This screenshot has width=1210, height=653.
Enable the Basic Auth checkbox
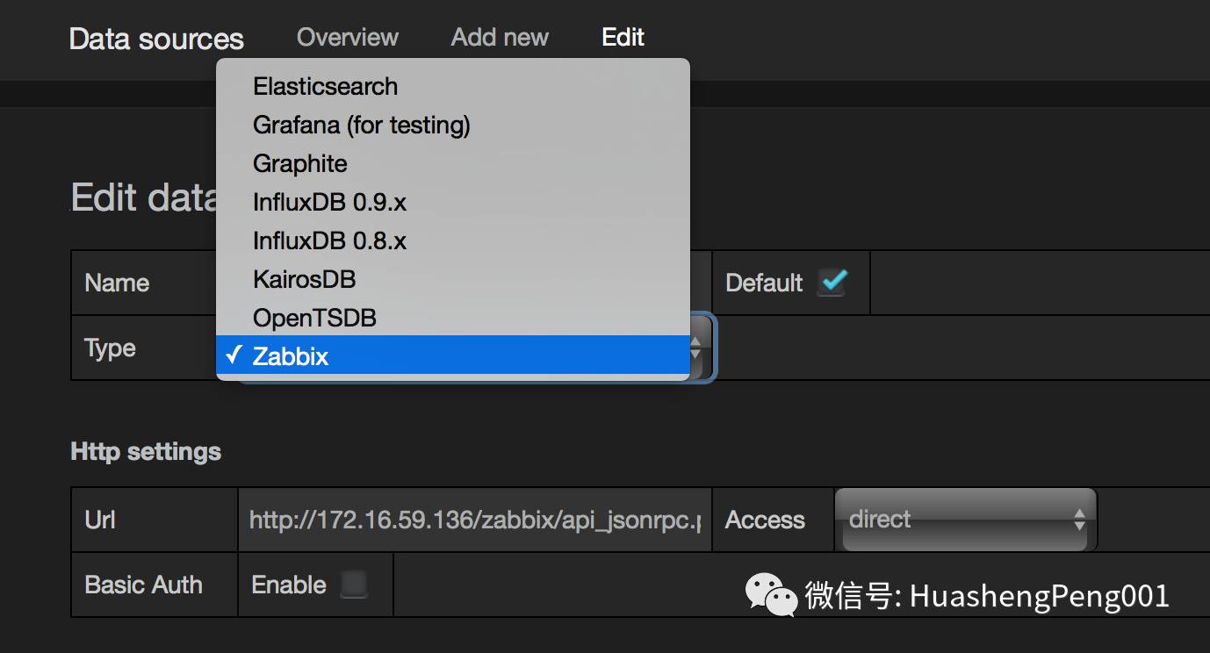pyautogui.click(x=354, y=584)
